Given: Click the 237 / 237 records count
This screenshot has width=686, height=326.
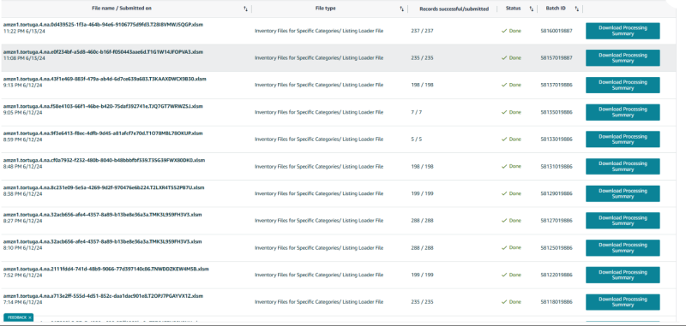Looking at the screenshot, I should pyautogui.click(x=422, y=31).
